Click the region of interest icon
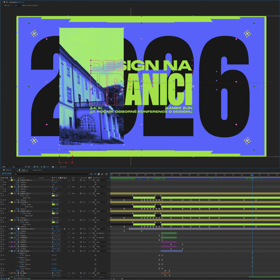The width and height of the screenshot is (280, 280). pyautogui.click(x=34, y=167)
